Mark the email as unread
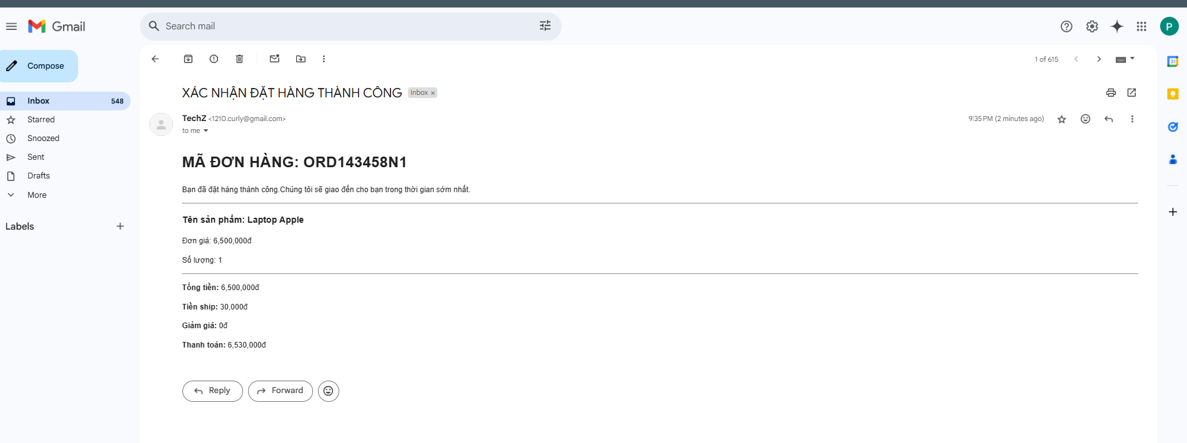Image resolution: width=1187 pixels, height=443 pixels. click(x=274, y=59)
